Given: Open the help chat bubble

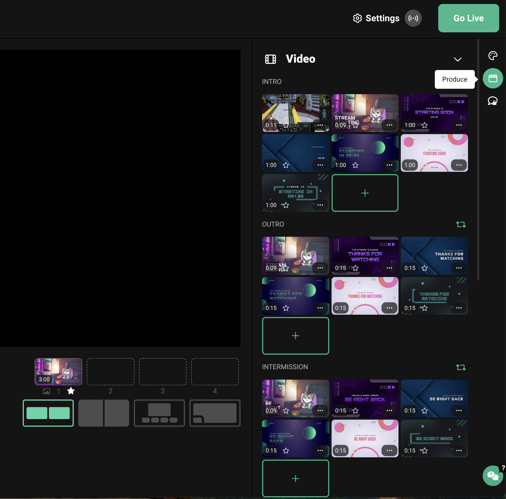Looking at the screenshot, I should pos(493,476).
